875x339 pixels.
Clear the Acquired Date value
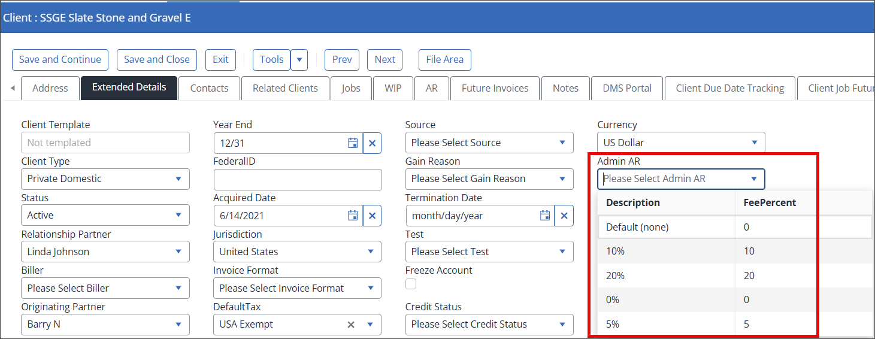[372, 216]
